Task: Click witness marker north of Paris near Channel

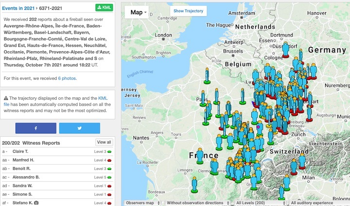Action: [x=207, y=76]
